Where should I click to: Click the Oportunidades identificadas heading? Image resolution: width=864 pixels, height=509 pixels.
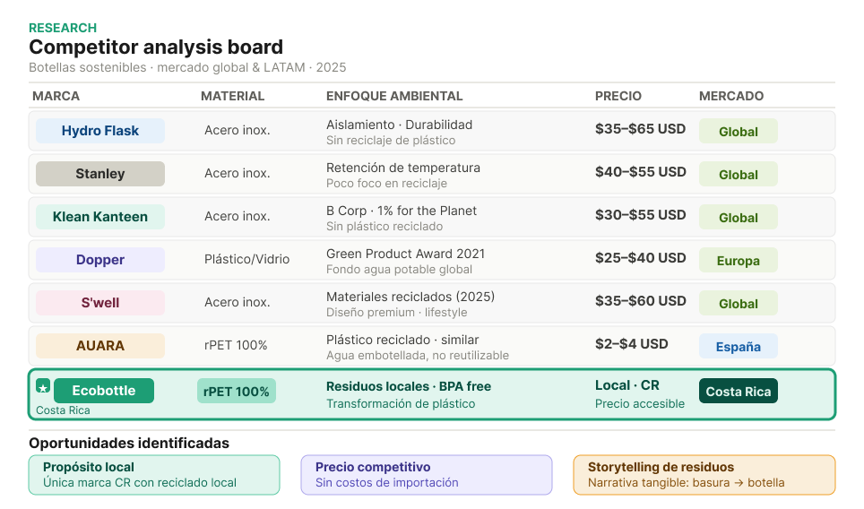tap(129, 443)
